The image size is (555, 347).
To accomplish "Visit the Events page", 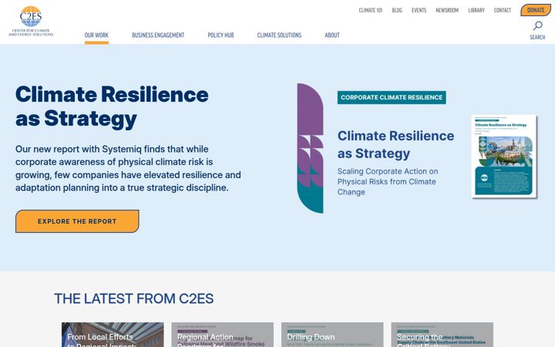I will click(419, 10).
